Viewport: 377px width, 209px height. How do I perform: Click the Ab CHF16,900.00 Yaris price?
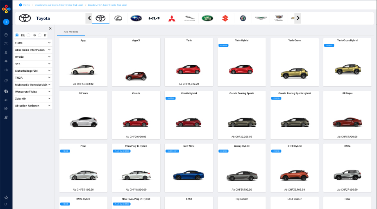tap(189, 84)
